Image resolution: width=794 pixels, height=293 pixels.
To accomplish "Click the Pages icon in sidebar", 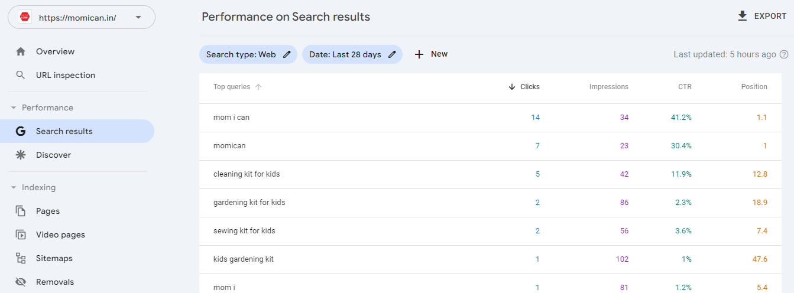I will tap(21, 211).
